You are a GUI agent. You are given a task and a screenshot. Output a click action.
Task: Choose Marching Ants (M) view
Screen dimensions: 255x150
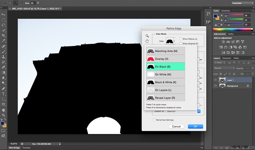(166, 51)
